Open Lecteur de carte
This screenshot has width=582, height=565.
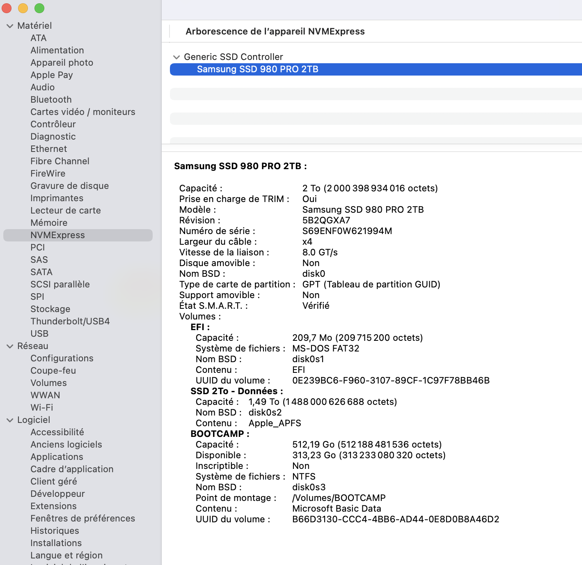[66, 210]
